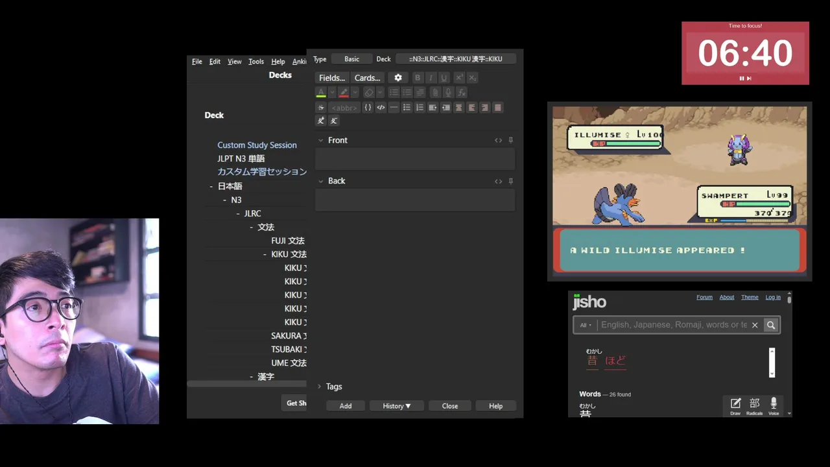This screenshot has height=467, width=830.
Task: Click into the Front field input
Action: (x=415, y=159)
